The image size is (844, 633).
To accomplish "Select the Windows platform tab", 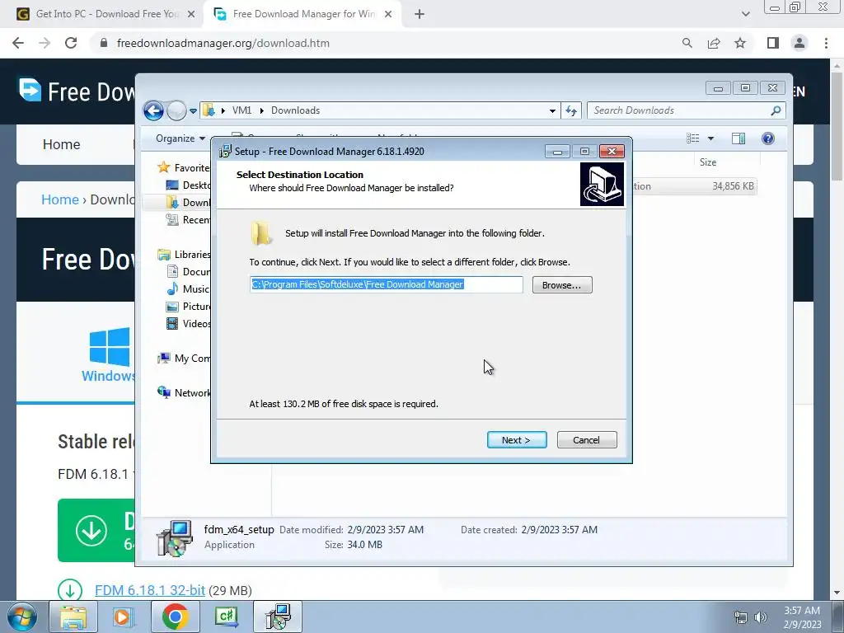I will click(x=109, y=354).
